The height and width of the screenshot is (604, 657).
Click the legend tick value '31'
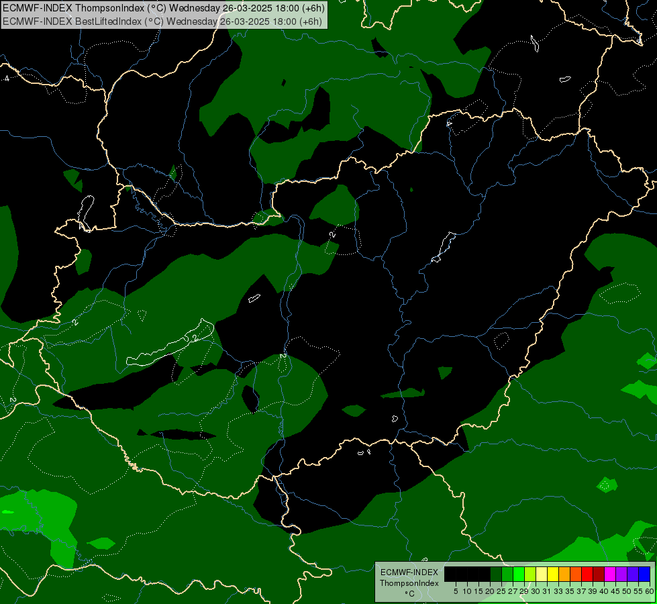point(547,591)
